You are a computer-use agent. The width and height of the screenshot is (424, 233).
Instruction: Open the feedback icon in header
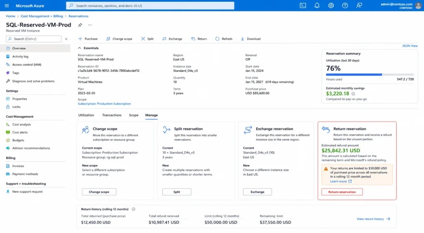(x=359, y=6)
